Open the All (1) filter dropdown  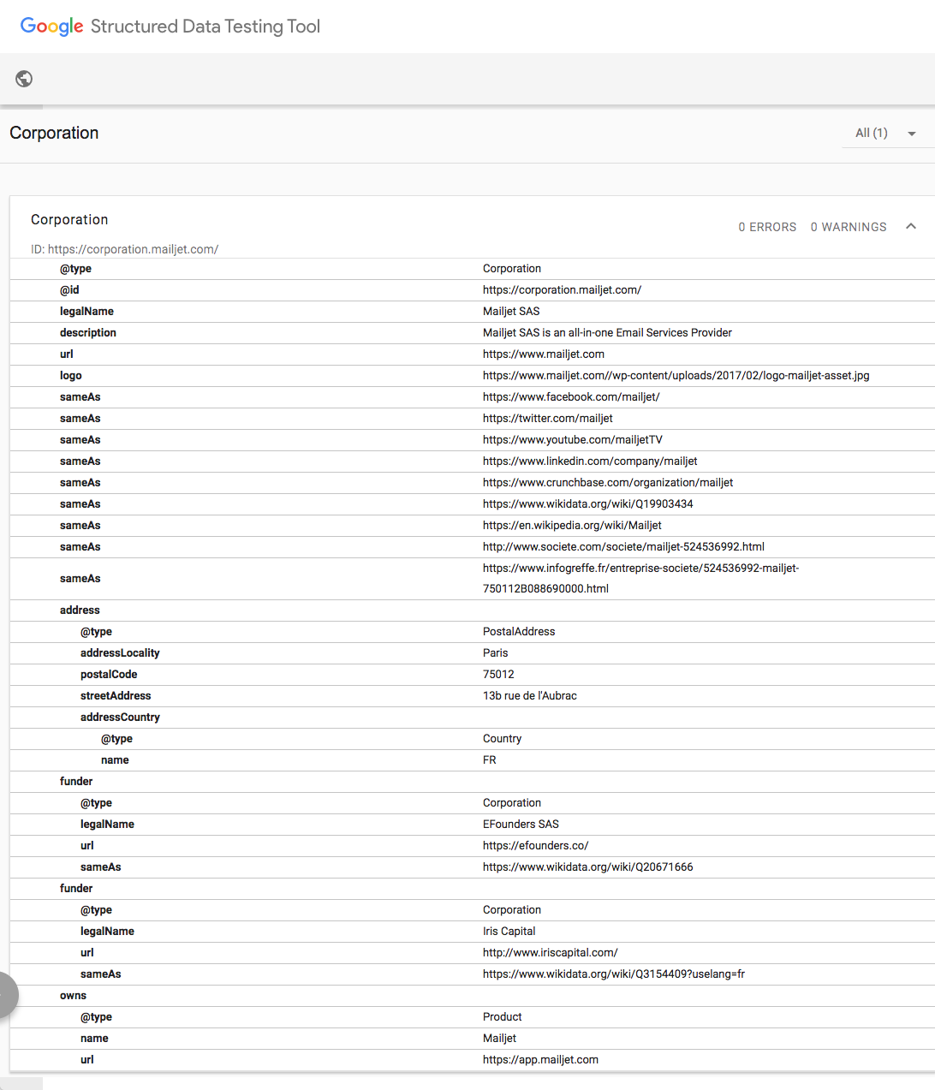pos(886,133)
